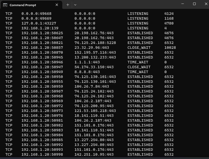Select local address 192.168.1.20:50984
Viewport: 209px width, 159px height.
[42, 135]
